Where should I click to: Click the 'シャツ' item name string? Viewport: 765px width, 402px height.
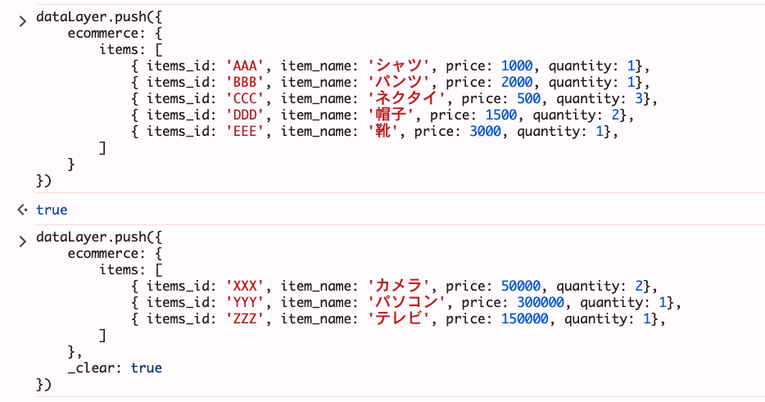399,65
